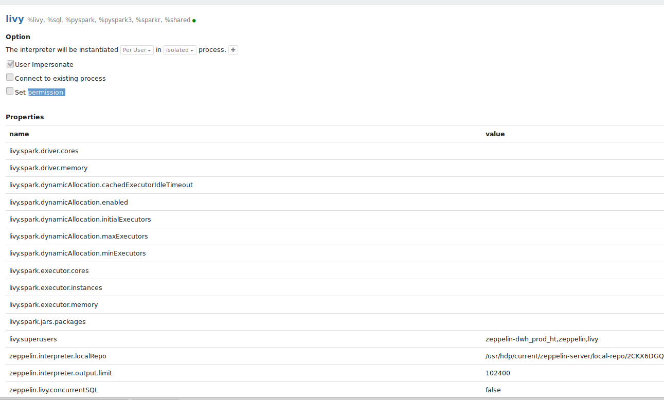The width and height of the screenshot is (664, 400).
Task: Select the livy.spark.jars.packages property link
Action: [47, 321]
